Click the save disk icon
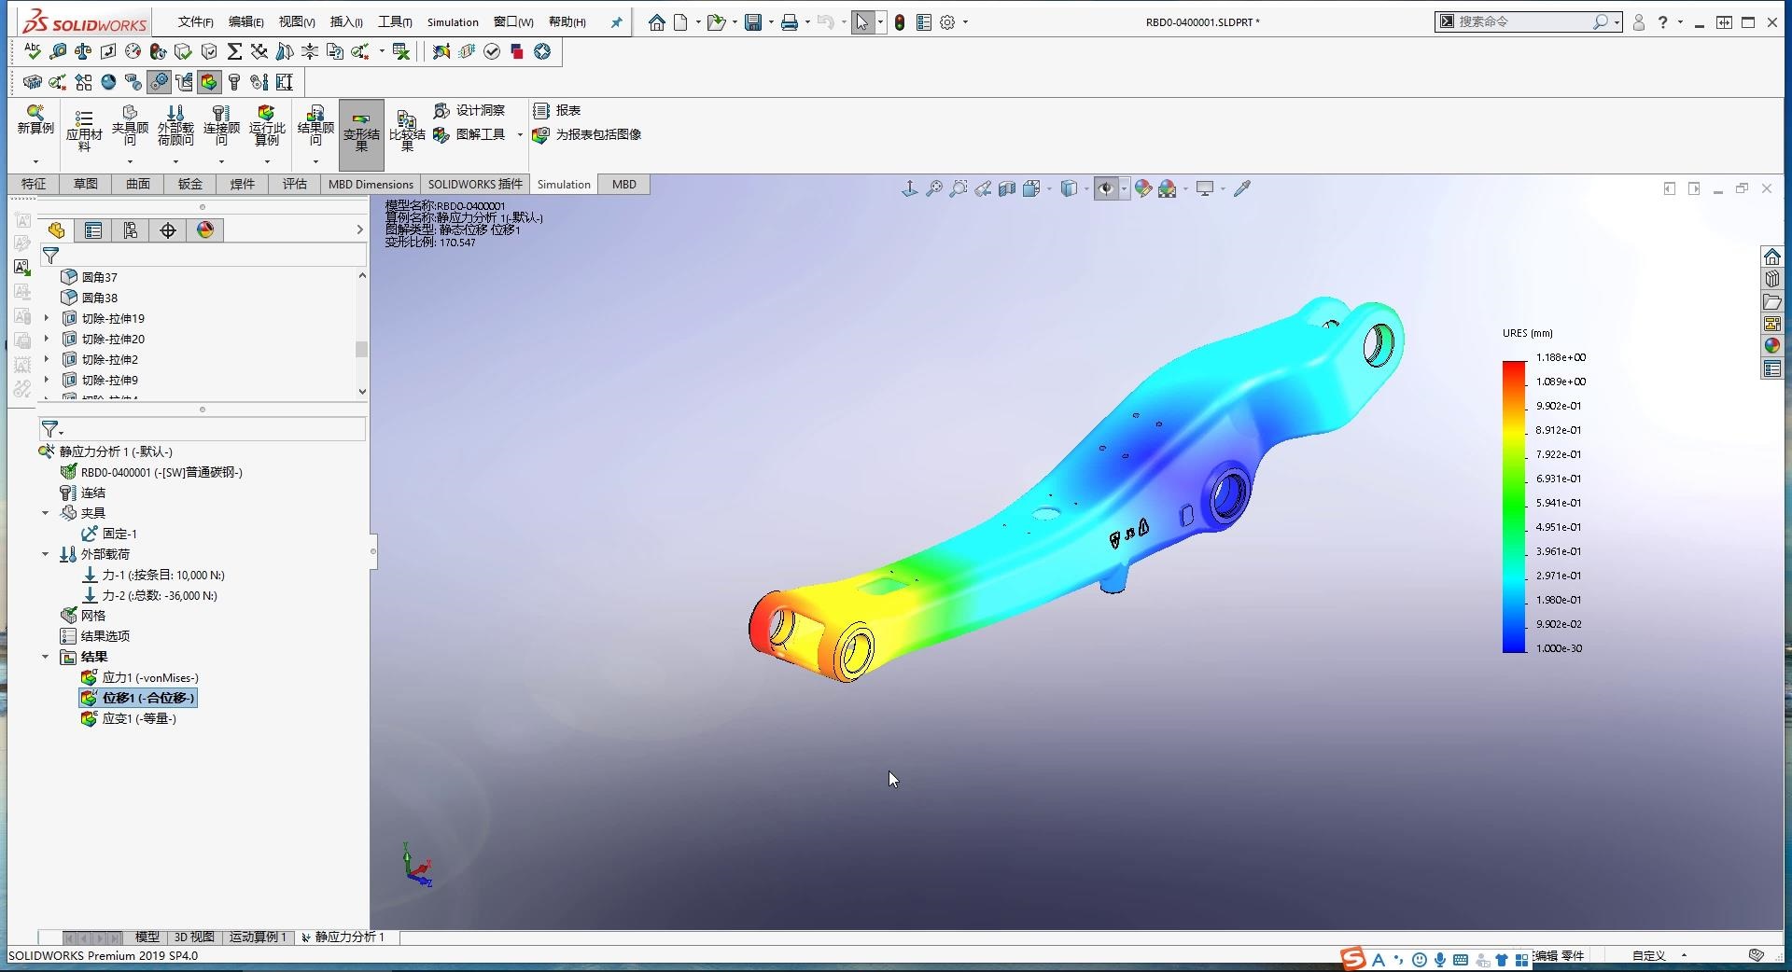This screenshot has height=972, width=1792. pyautogui.click(x=753, y=22)
